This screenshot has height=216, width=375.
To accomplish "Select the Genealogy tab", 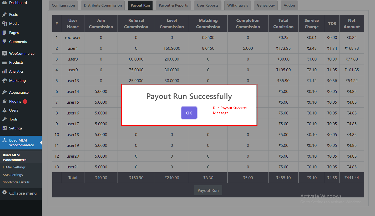I will point(266,5).
